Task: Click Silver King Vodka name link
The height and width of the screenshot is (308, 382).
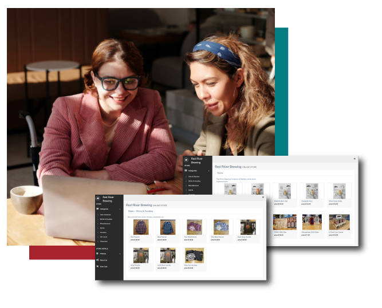Action: (335, 201)
